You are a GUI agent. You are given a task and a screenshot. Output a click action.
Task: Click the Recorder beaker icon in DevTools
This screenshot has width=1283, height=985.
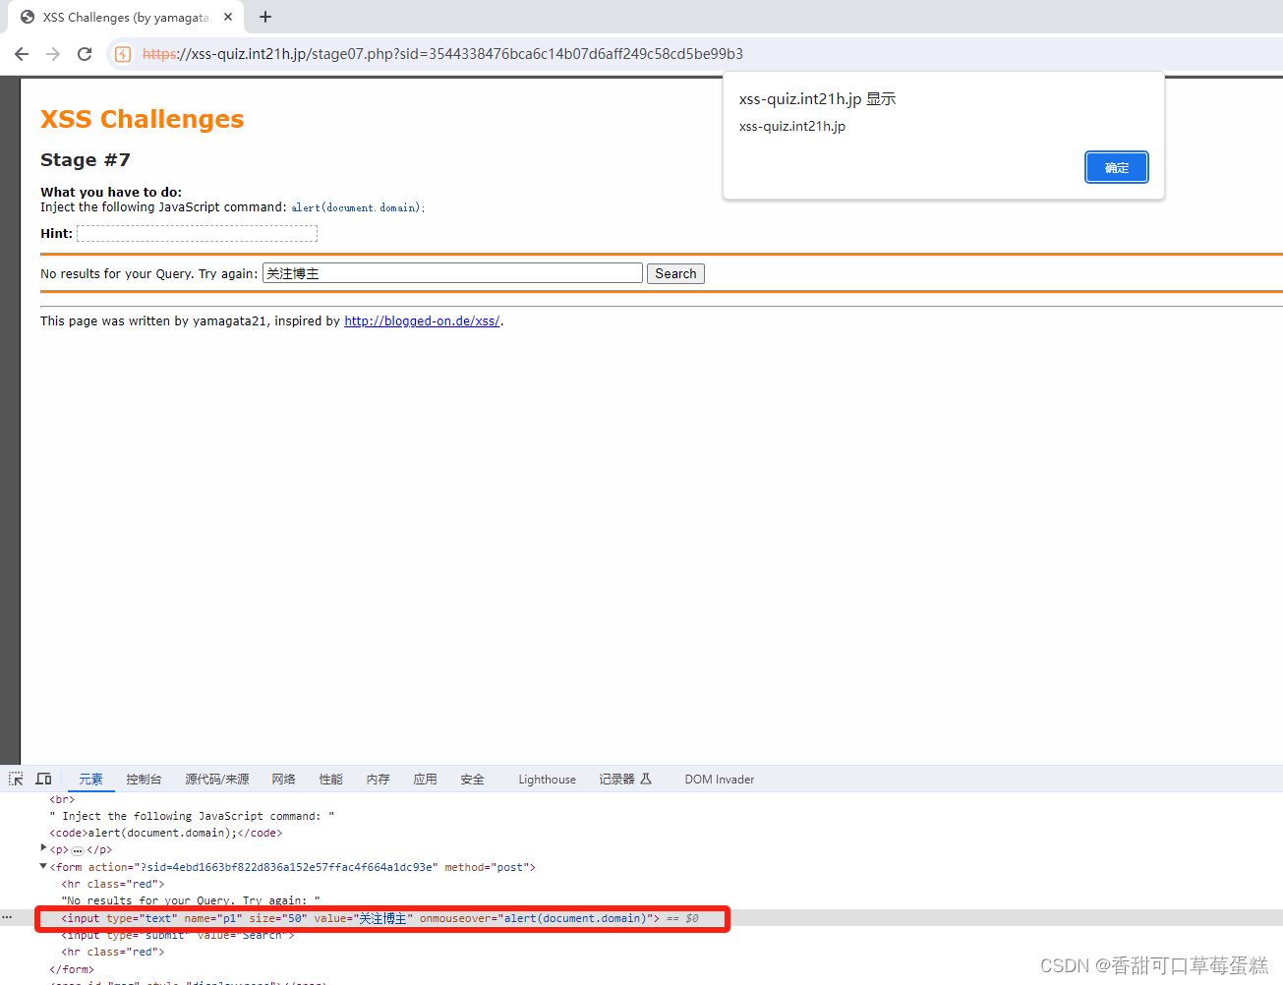pyautogui.click(x=644, y=779)
